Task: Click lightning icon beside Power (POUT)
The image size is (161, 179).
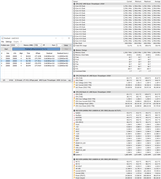Action: (74, 175)
